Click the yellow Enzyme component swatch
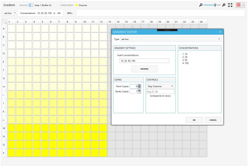Image resolution: width=248 pixels, height=166 pixels. (77, 5)
